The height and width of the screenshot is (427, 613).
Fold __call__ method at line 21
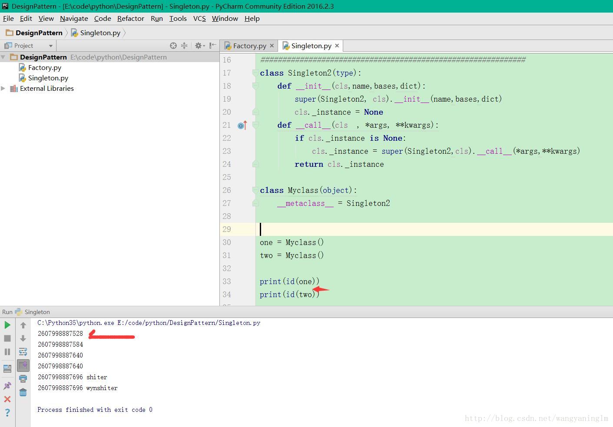click(255, 125)
